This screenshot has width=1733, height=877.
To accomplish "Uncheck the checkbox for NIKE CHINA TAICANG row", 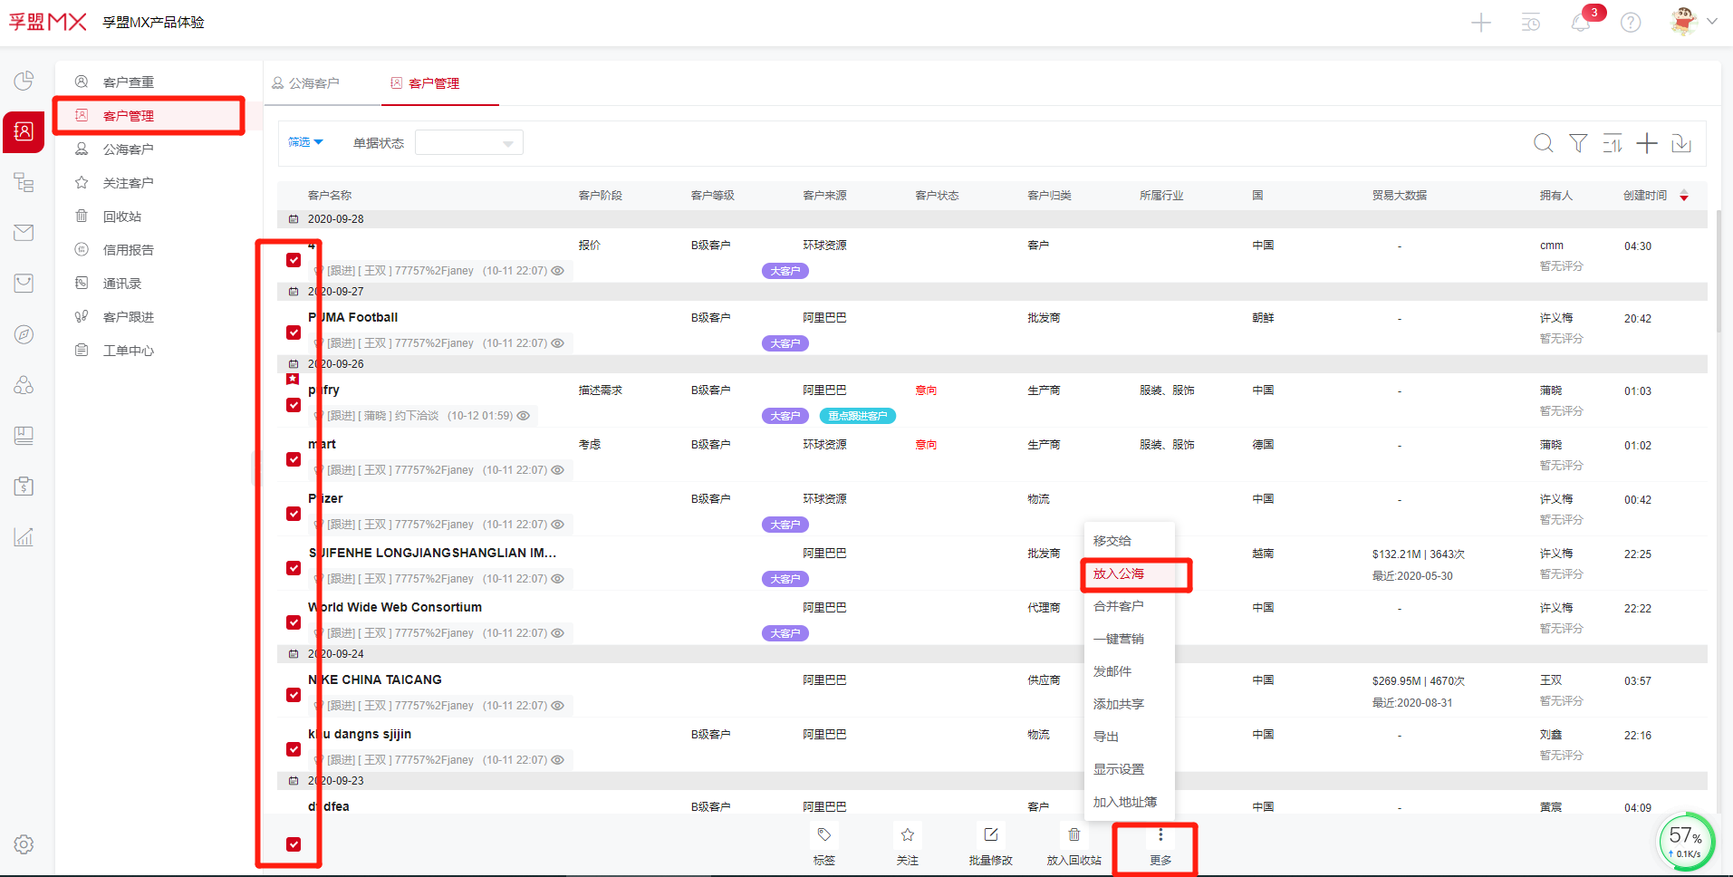I will coord(294,695).
